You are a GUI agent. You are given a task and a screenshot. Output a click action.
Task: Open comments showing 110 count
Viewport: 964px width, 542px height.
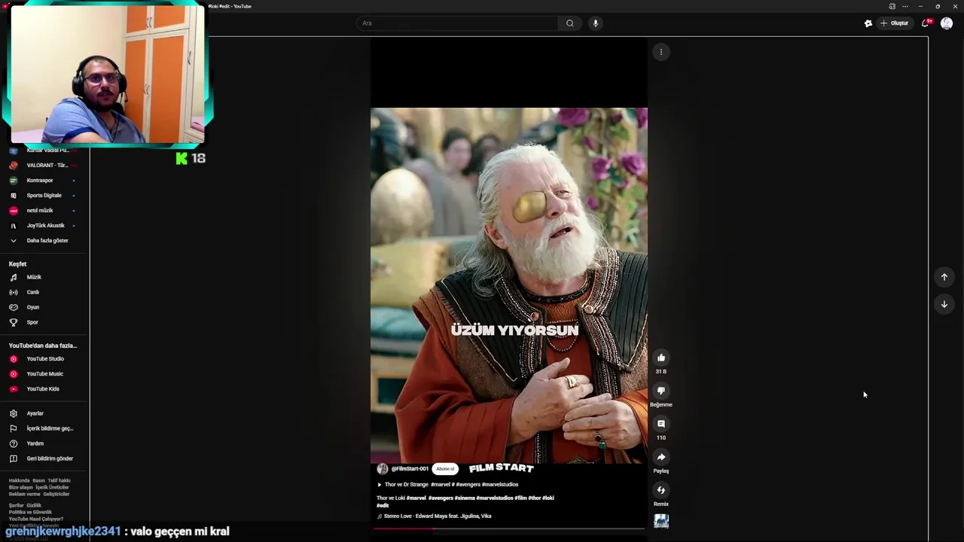pyautogui.click(x=660, y=424)
